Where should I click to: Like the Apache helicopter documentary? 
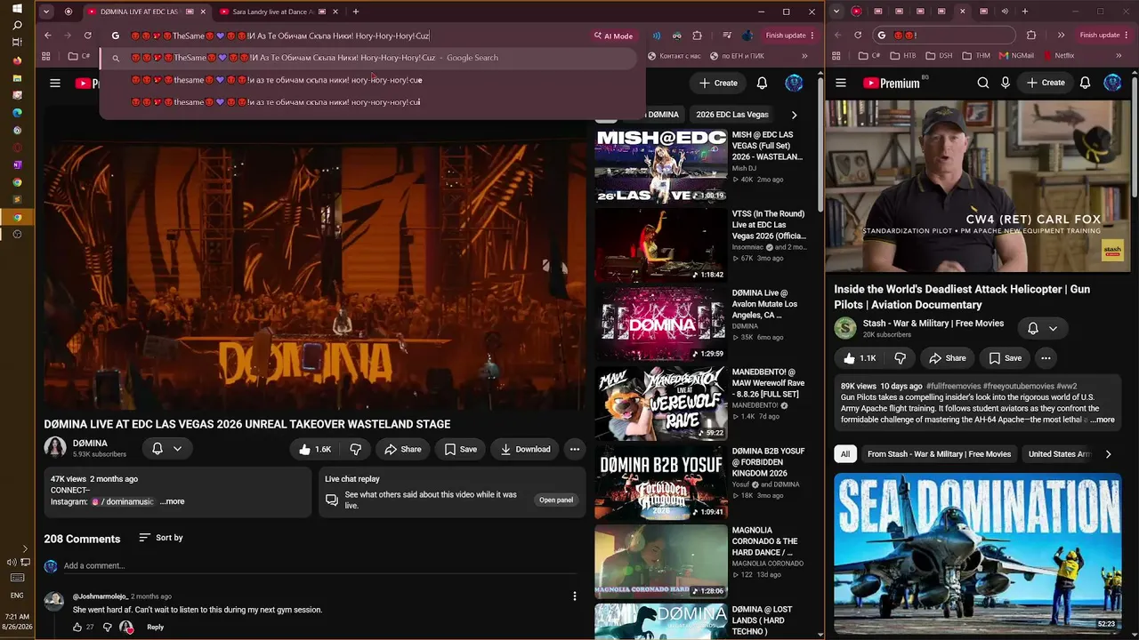pos(860,358)
